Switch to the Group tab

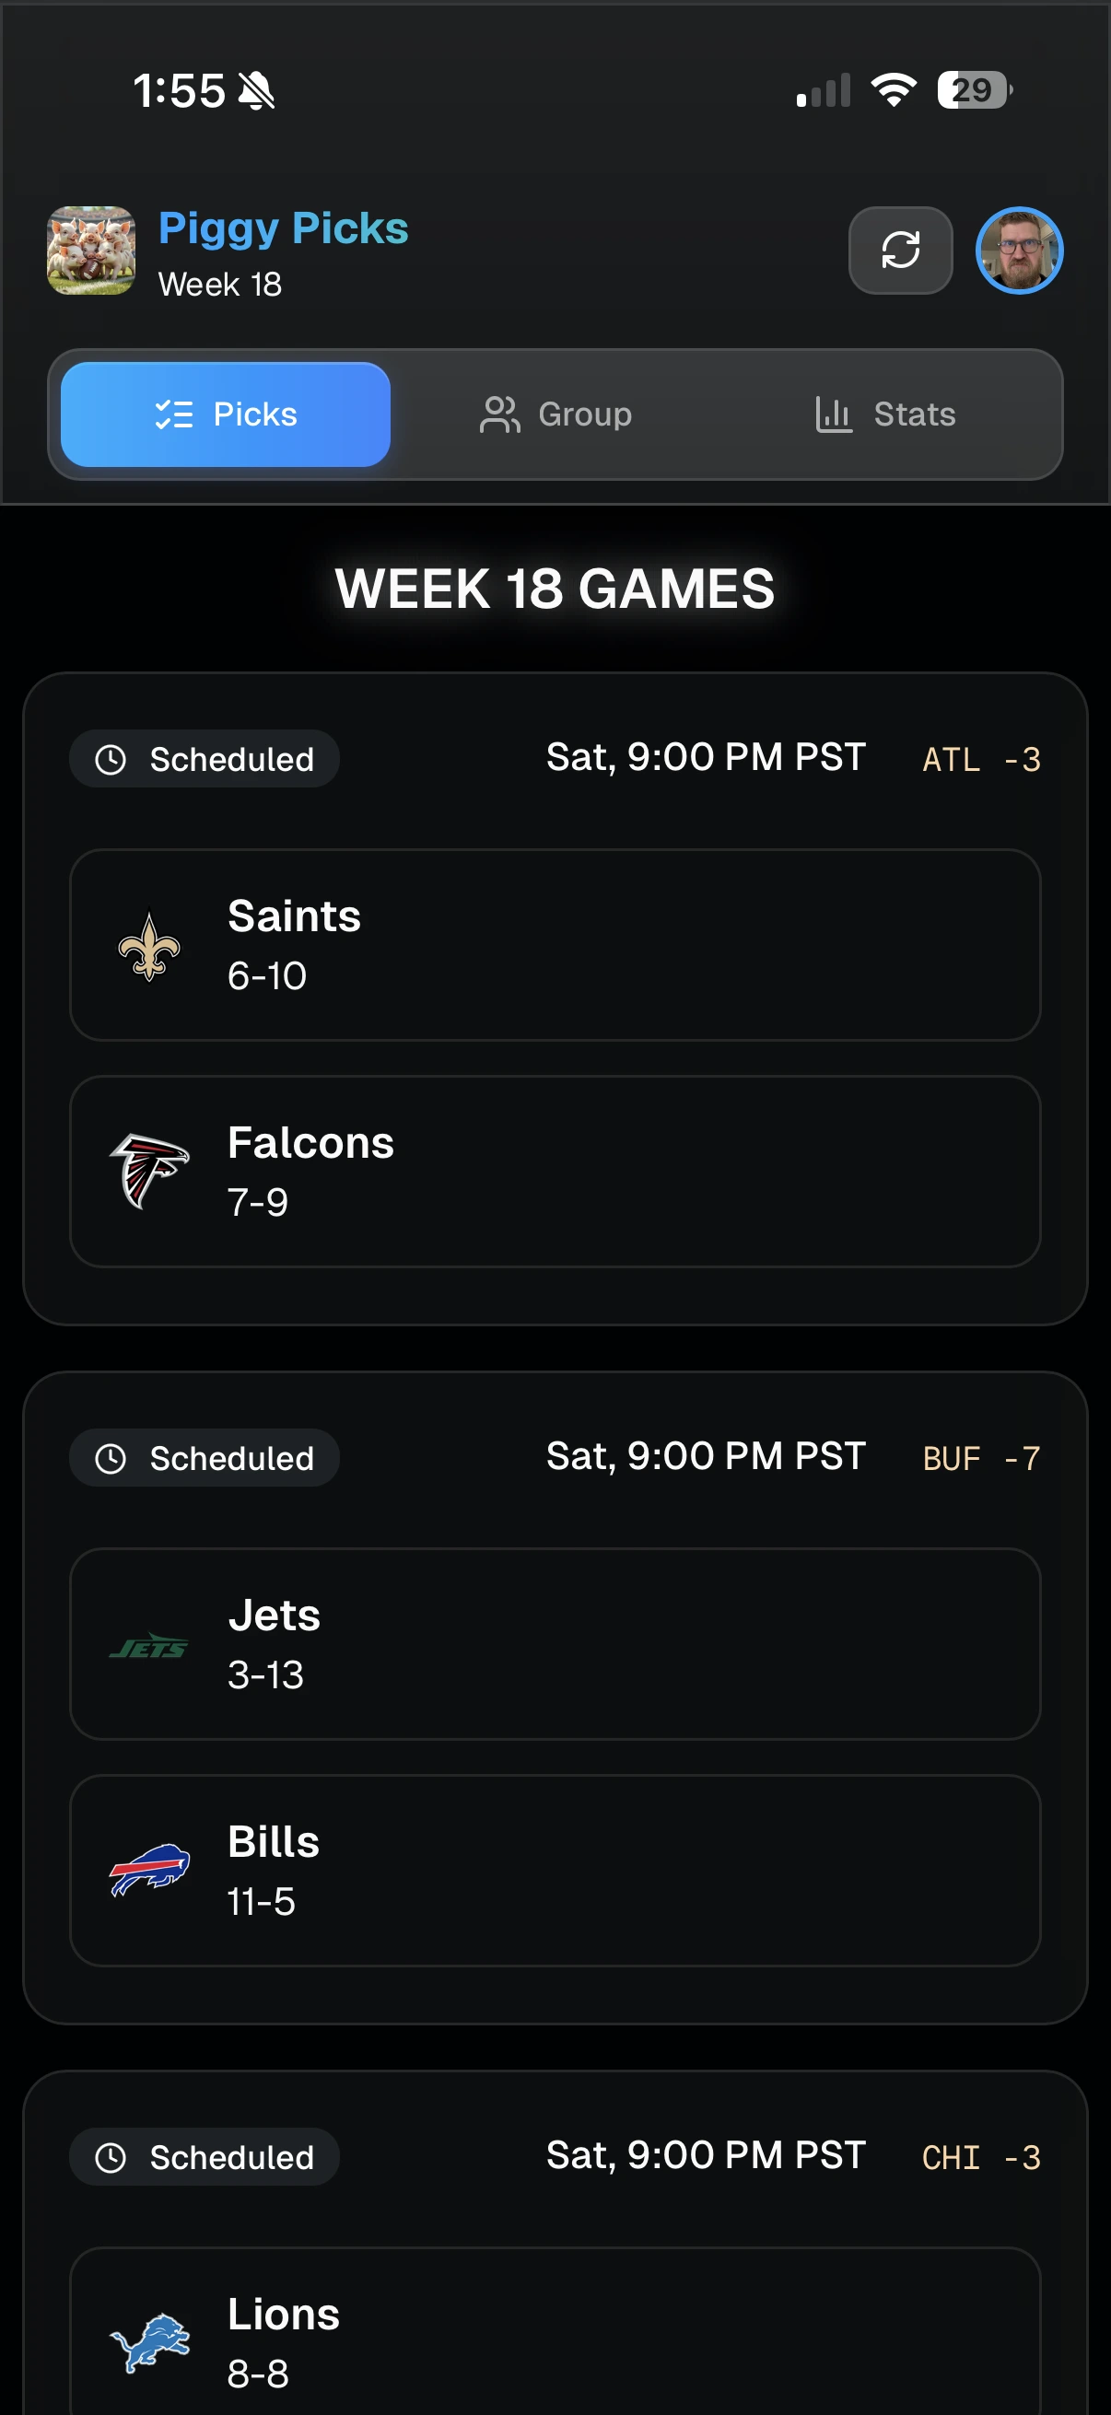556,414
